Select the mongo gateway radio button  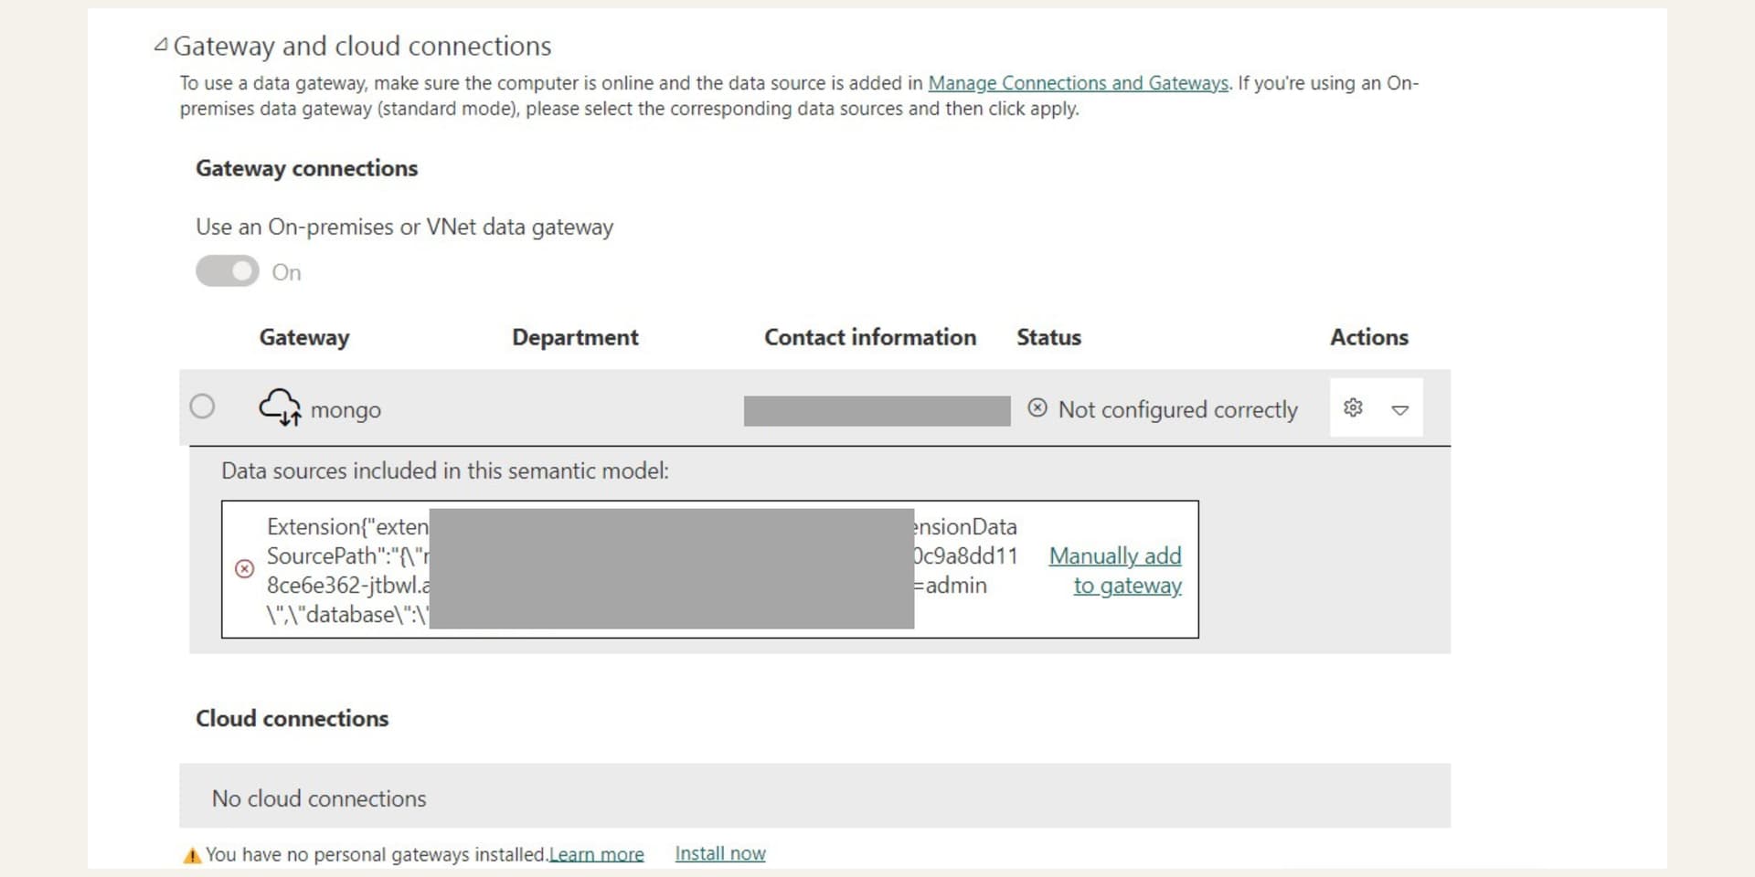[202, 407]
